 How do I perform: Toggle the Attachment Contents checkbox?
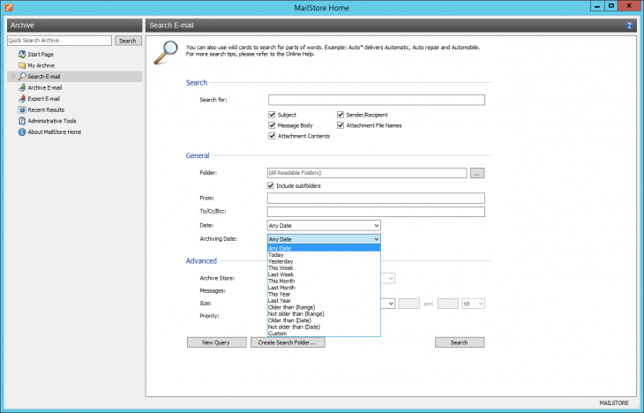(272, 136)
